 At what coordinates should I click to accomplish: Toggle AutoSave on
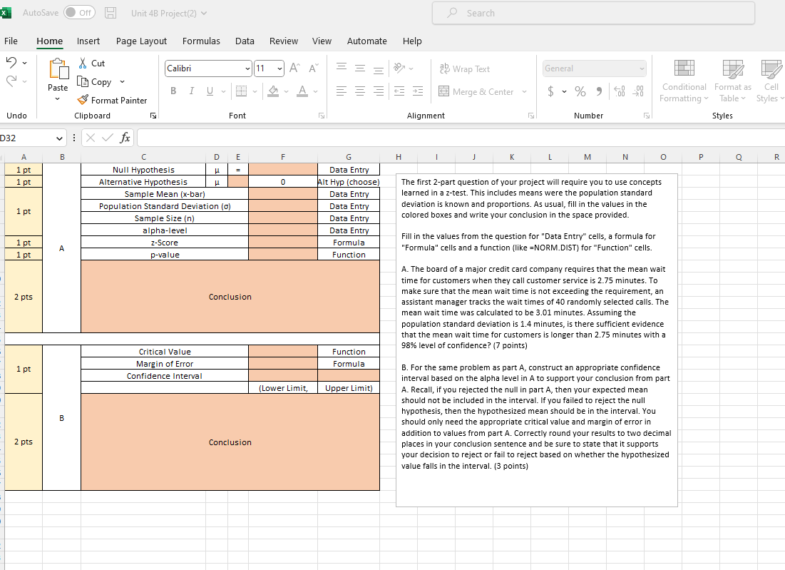(78, 12)
